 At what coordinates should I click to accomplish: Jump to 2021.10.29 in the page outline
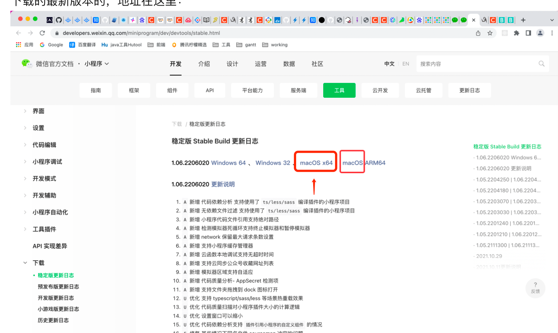[x=489, y=256]
